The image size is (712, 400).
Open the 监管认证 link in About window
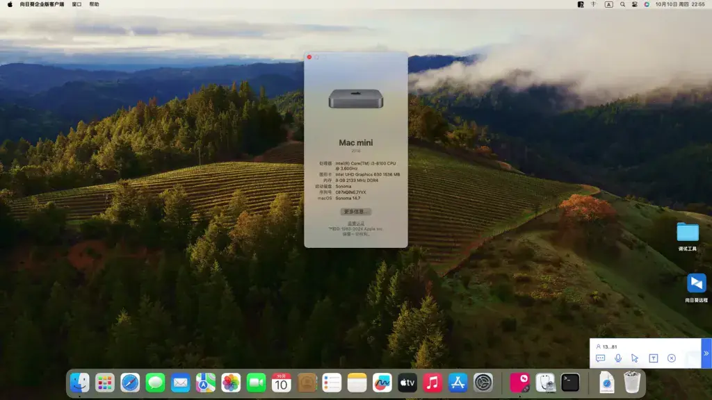[x=355, y=223]
